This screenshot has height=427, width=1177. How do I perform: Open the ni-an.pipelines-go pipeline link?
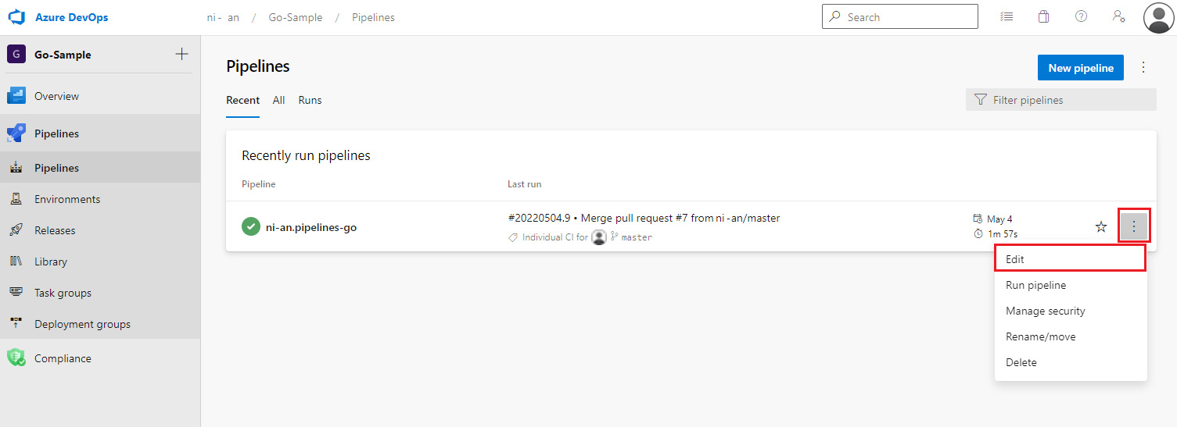(311, 228)
